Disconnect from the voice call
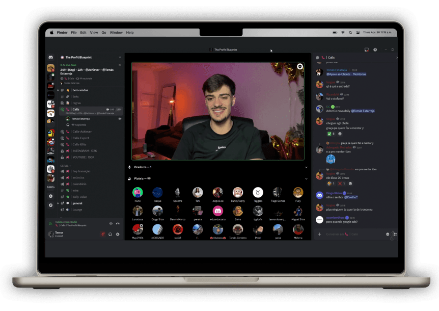Screen dimensions: 439x311 point(118,223)
